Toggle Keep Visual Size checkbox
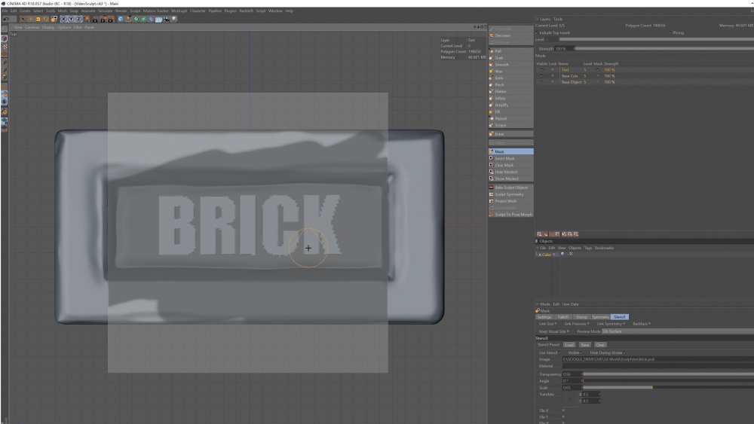754x424 pixels. pyautogui.click(x=569, y=331)
